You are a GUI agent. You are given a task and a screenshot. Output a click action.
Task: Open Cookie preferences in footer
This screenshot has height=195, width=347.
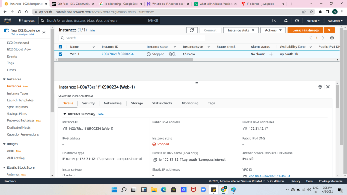(330, 181)
